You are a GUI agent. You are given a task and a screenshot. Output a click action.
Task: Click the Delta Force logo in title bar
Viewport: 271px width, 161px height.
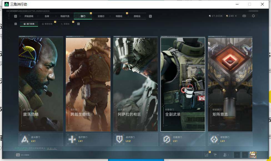tap(7, 4)
